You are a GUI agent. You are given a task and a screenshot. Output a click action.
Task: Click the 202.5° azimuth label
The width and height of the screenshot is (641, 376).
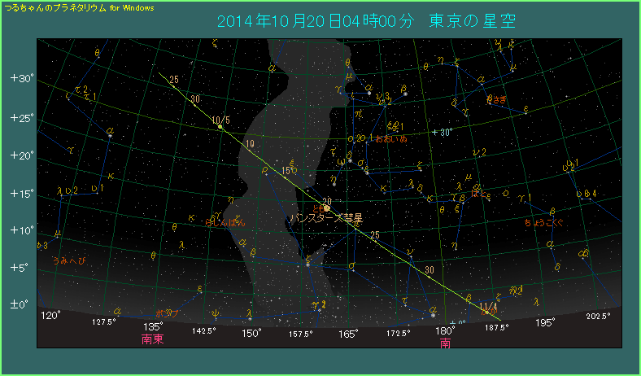598,316
